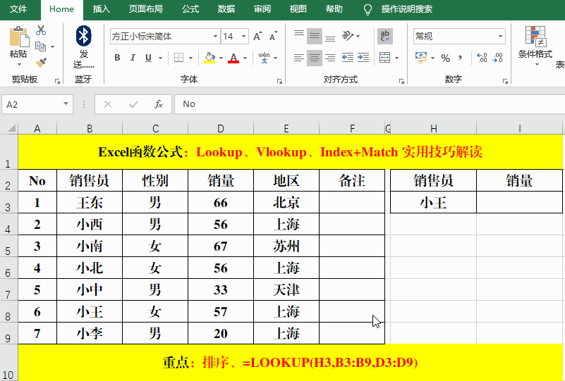Open merge cells dropdown arrow
The height and width of the screenshot is (381, 565).
click(396, 58)
